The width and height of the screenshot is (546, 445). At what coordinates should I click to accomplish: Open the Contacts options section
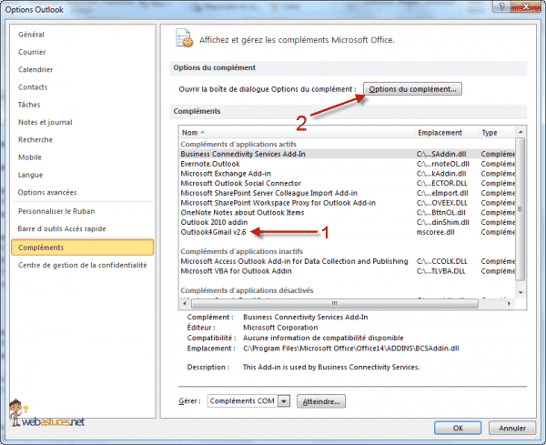(x=33, y=87)
